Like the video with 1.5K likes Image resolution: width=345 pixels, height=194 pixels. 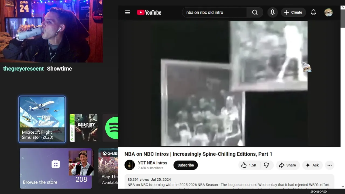coord(249,165)
